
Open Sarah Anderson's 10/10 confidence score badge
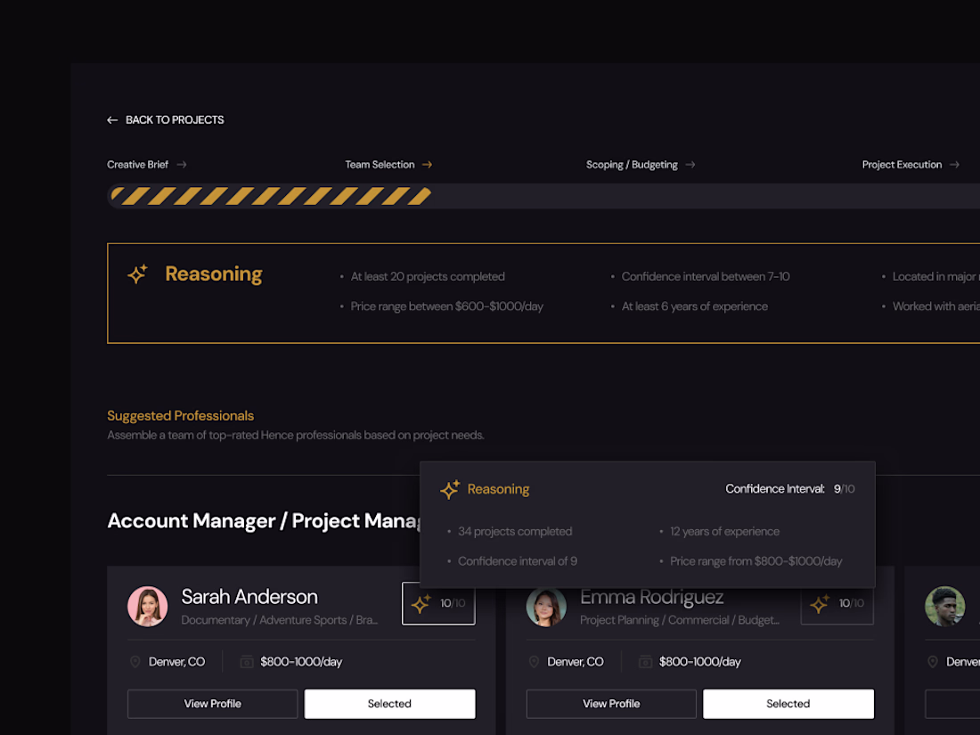[x=438, y=603]
